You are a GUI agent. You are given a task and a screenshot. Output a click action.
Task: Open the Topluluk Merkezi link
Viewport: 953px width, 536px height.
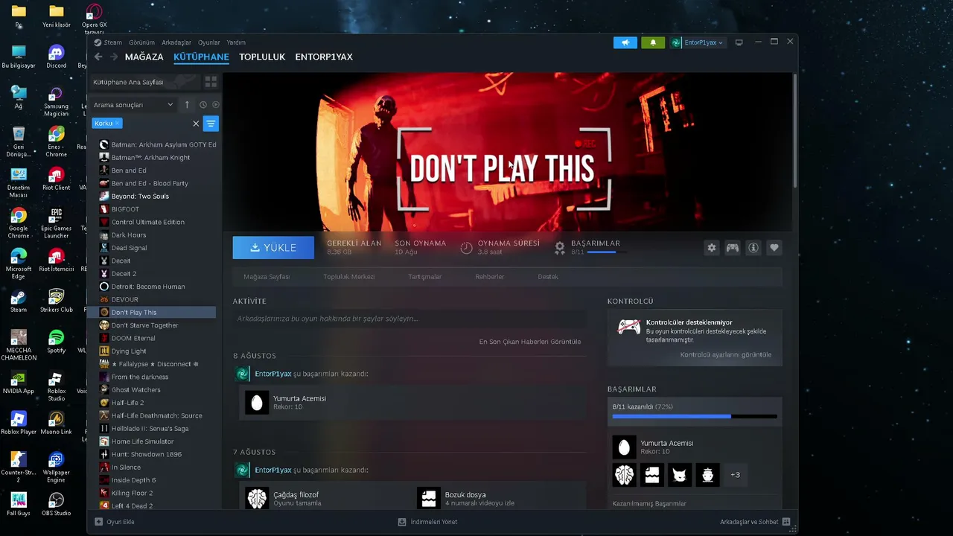(x=349, y=277)
